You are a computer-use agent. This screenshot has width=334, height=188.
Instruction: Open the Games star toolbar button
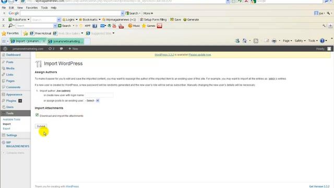149,26
